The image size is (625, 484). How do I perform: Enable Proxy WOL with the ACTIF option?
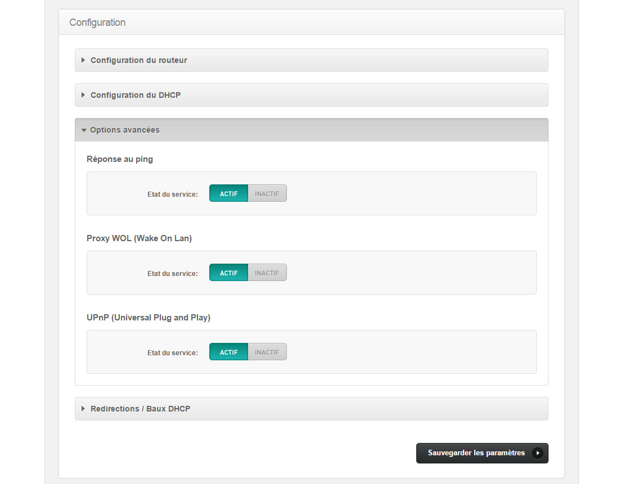(228, 273)
